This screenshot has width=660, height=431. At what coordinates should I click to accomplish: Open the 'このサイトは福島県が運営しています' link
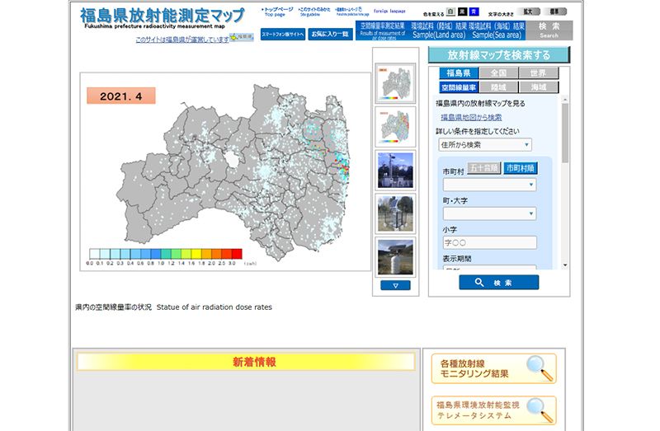(x=182, y=40)
